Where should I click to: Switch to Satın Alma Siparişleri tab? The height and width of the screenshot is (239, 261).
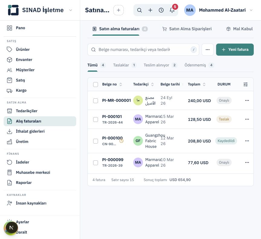coord(187,29)
